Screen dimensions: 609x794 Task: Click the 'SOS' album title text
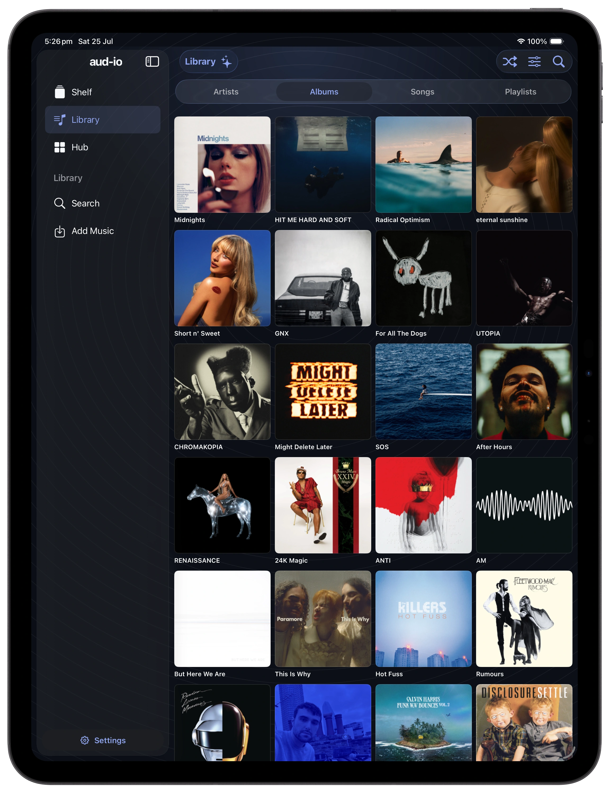(x=382, y=447)
